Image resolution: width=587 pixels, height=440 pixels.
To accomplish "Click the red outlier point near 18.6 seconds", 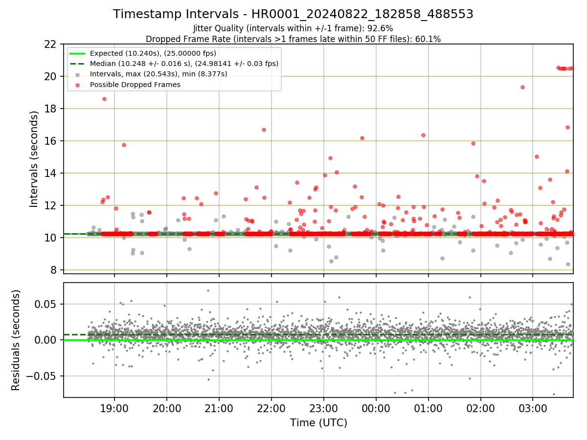I will (x=104, y=99).
